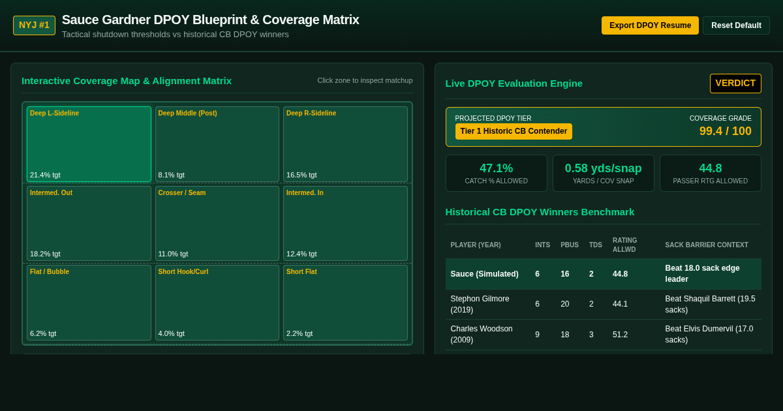Inspect the Short Flat coverage zone
The image size is (783, 411).
[345, 303]
